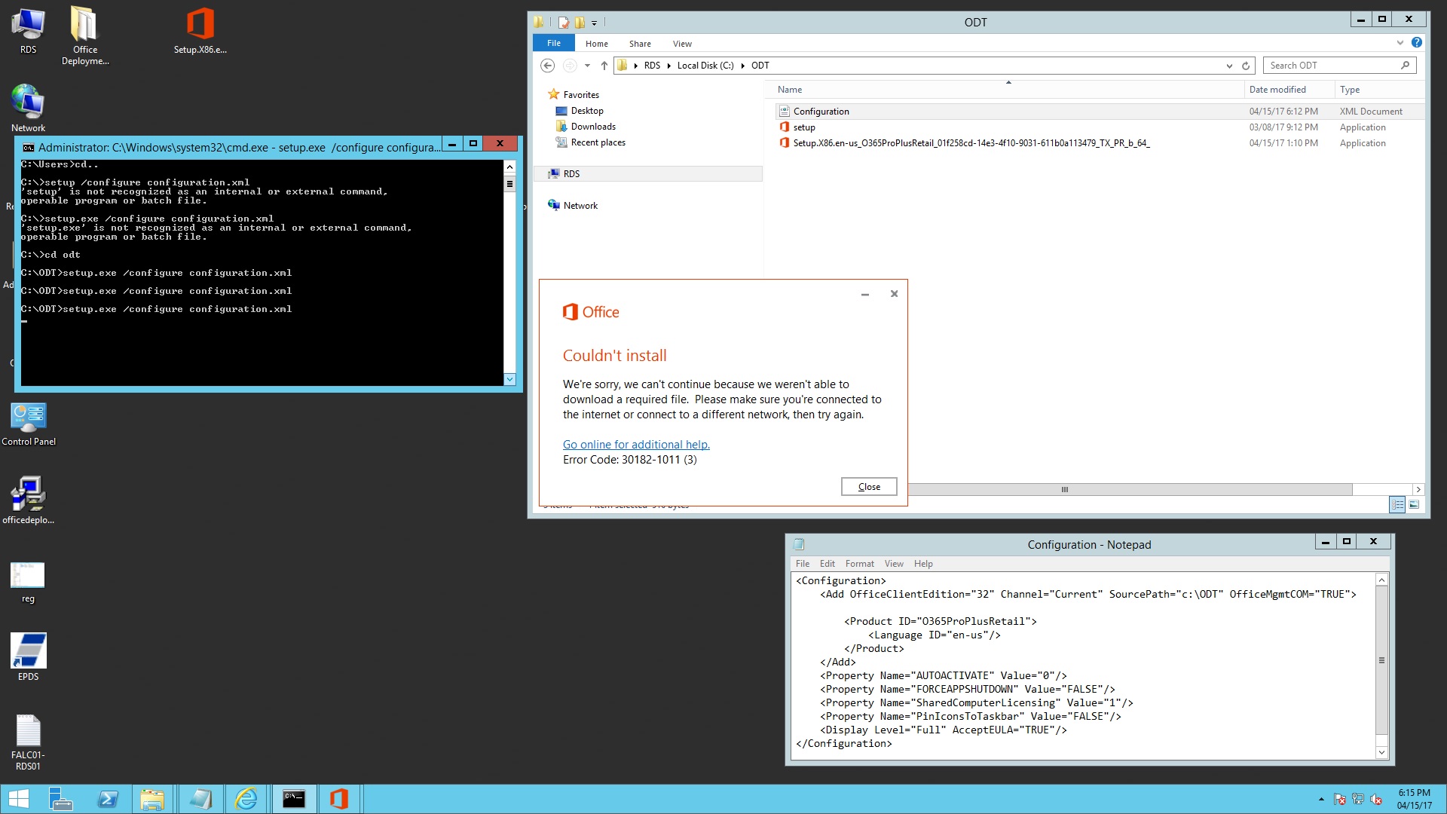Click Close button in Office error dialog
This screenshot has width=1447, height=814.
869,487
